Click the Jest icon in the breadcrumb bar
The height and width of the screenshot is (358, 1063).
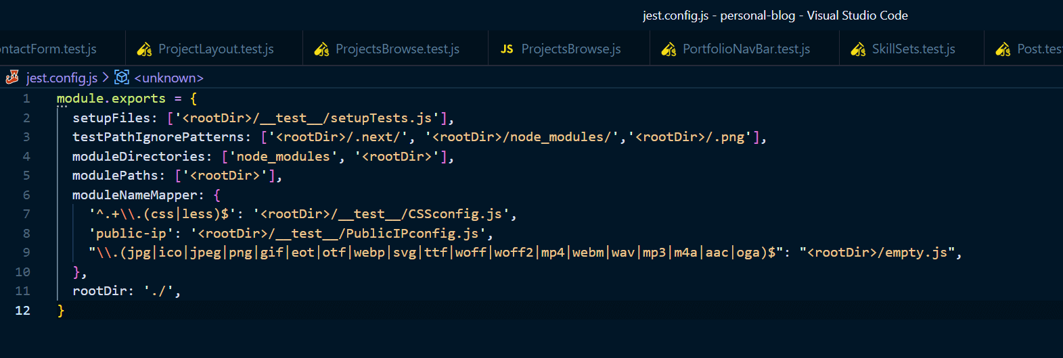[x=12, y=78]
